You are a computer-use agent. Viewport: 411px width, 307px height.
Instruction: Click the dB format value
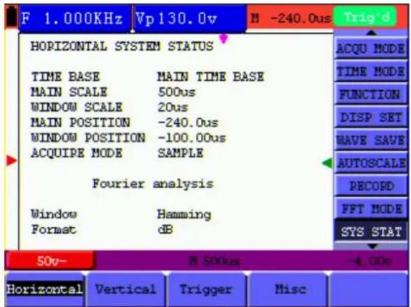(165, 230)
